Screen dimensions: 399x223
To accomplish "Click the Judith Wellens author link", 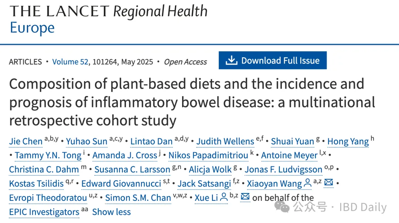I will pos(225,141).
